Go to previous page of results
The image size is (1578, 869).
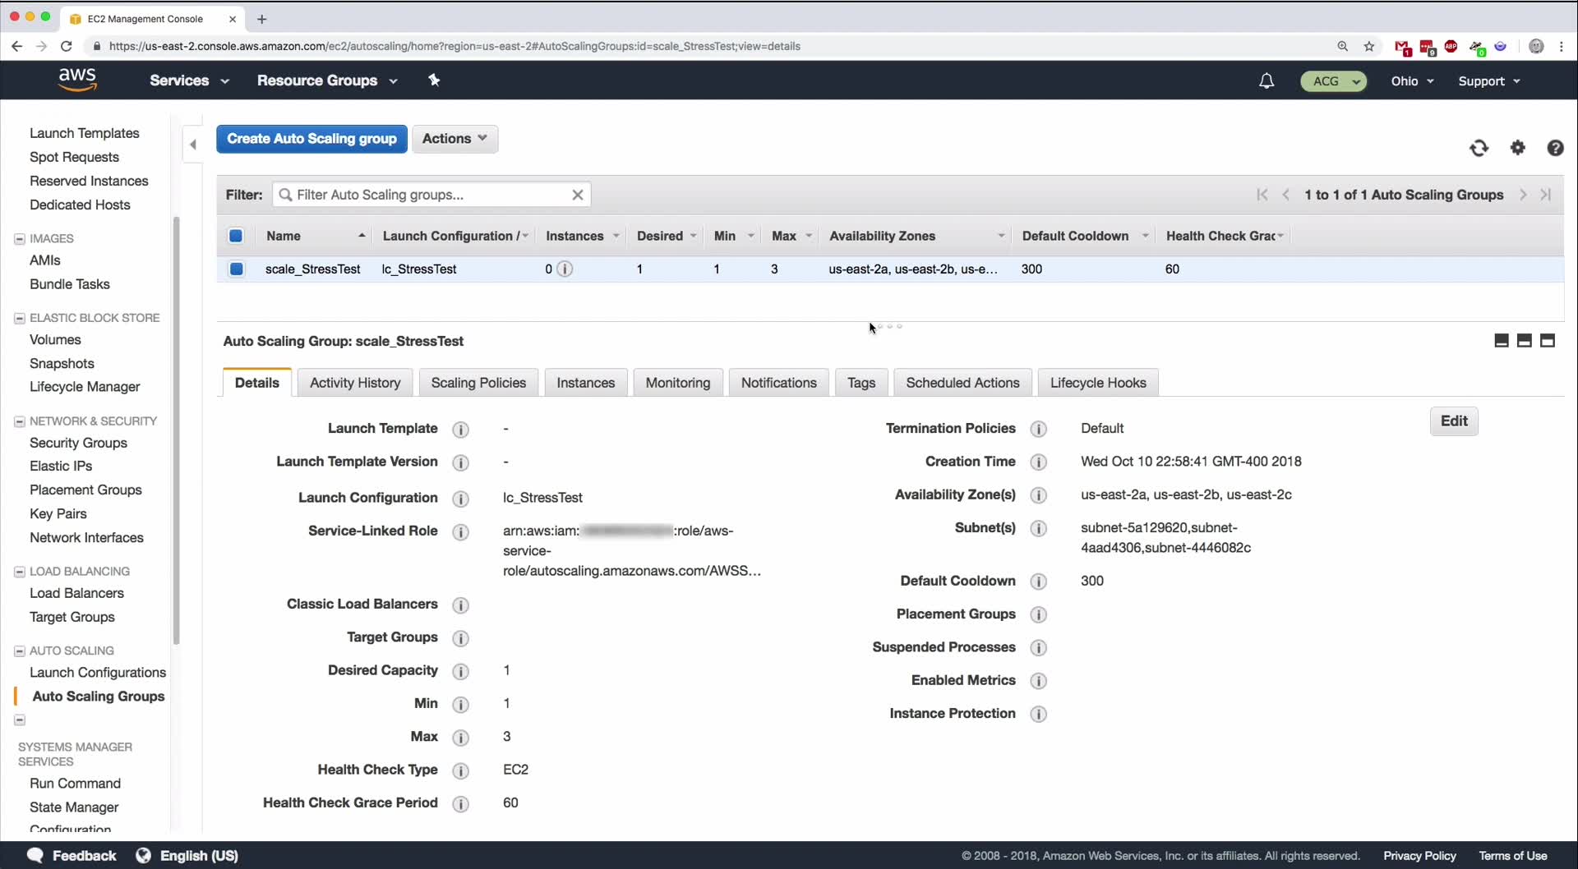(1285, 195)
